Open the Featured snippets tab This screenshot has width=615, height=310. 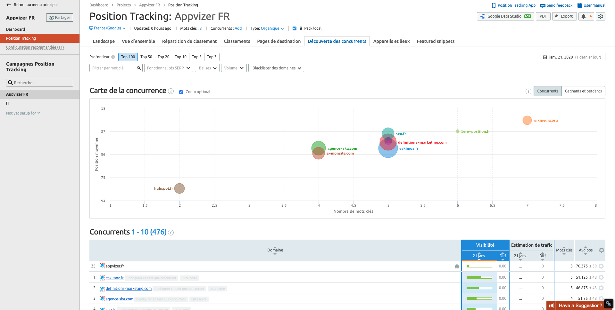(436, 41)
